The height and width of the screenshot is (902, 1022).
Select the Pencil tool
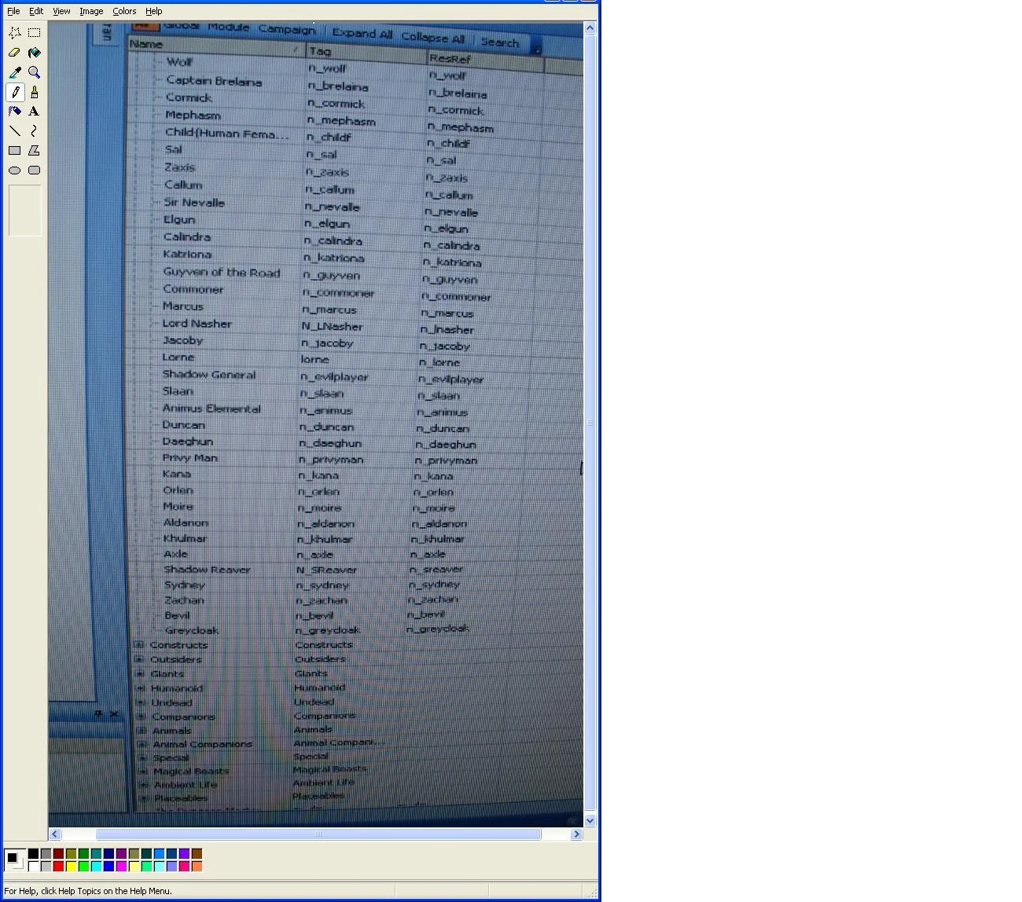tap(15, 92)
